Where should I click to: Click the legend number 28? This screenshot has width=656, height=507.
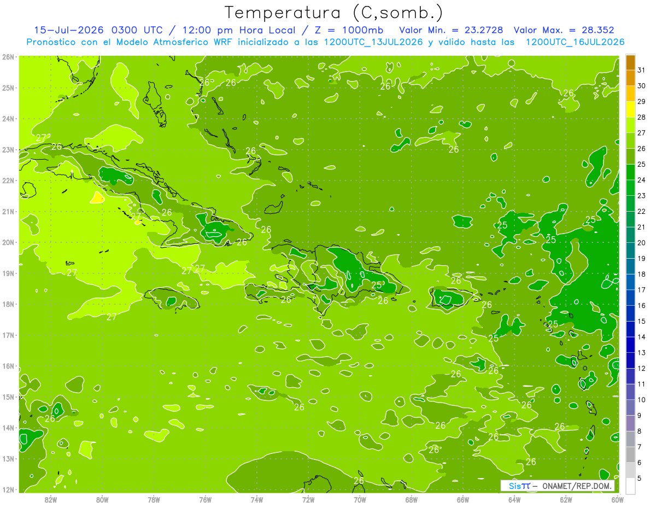[x=642, y=117]
